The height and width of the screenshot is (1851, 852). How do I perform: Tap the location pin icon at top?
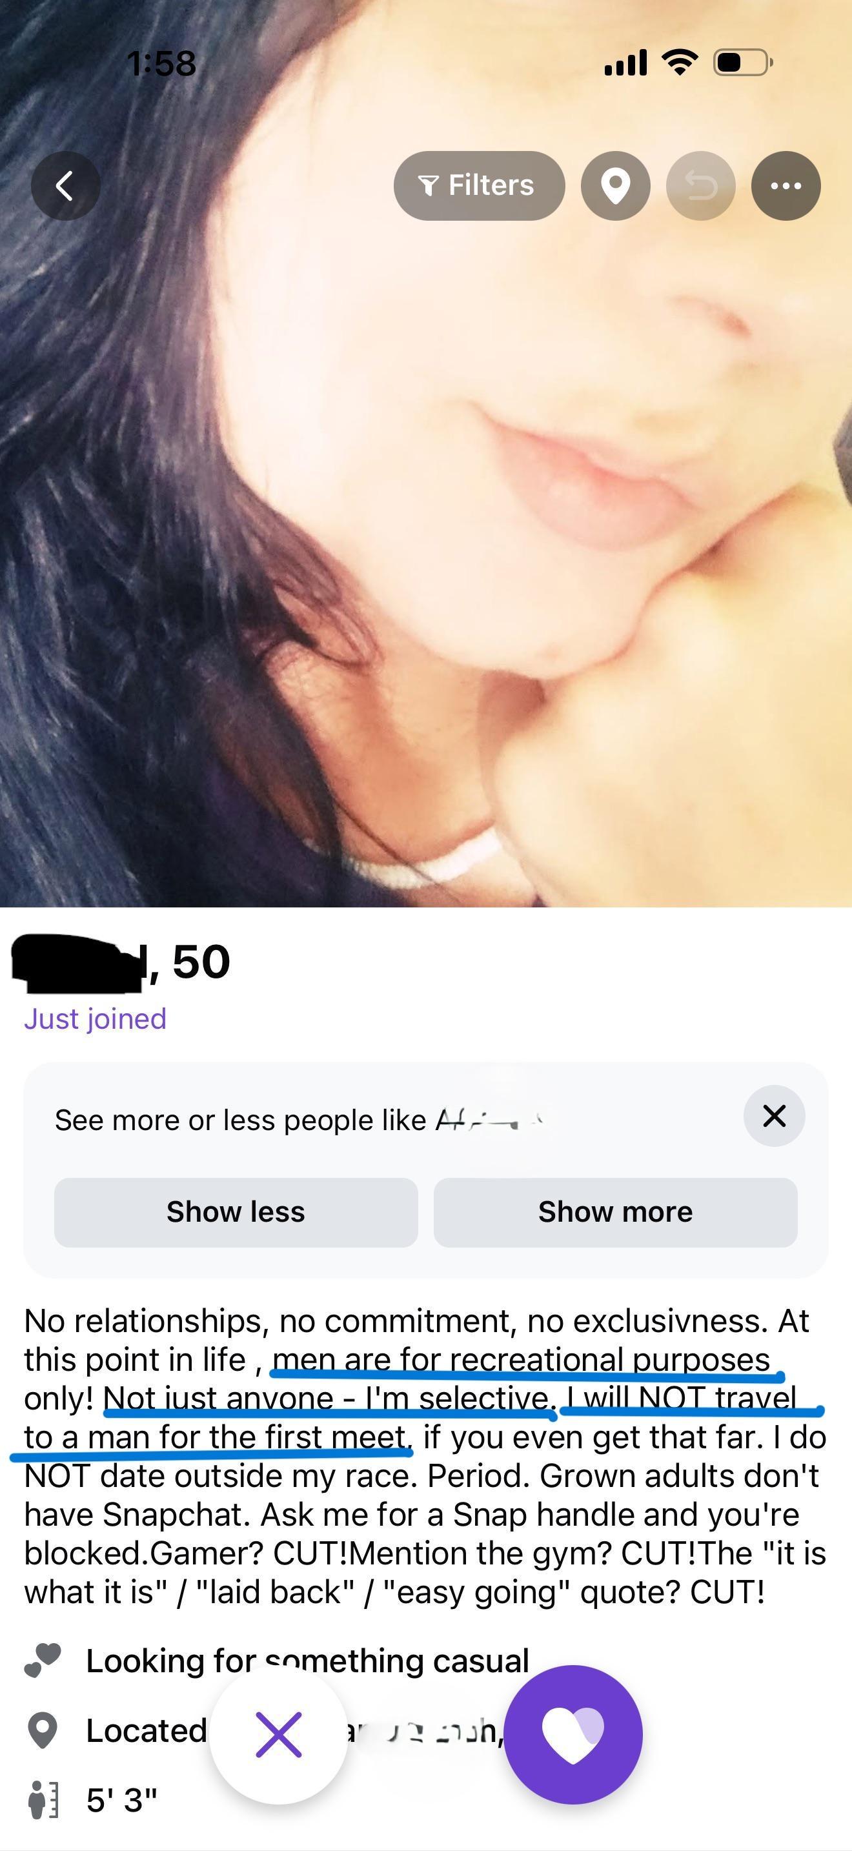pos(616,185)
